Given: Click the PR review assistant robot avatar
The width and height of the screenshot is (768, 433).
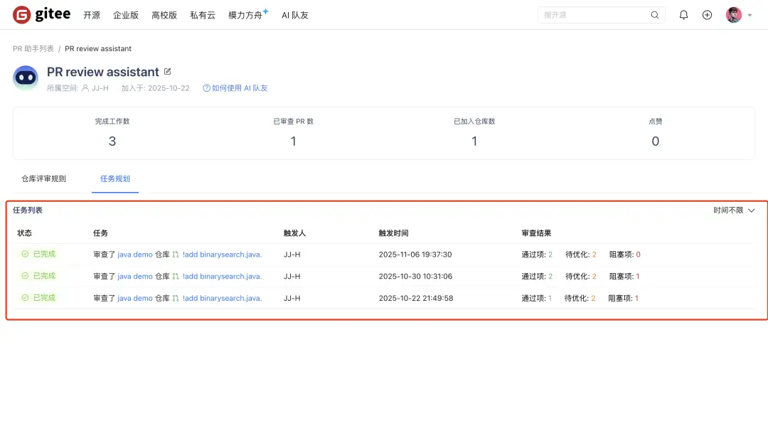Looking at the screenshot, I should pyautogui.click(x=26, y=78).
